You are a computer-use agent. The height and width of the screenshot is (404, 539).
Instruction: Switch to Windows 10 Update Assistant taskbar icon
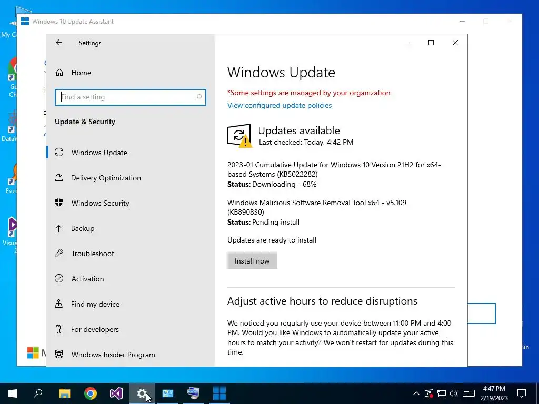pos(219,393)
